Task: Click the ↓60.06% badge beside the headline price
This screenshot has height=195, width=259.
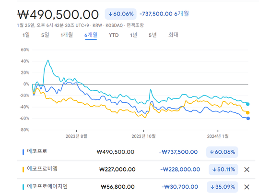Action: coord(121,14)
